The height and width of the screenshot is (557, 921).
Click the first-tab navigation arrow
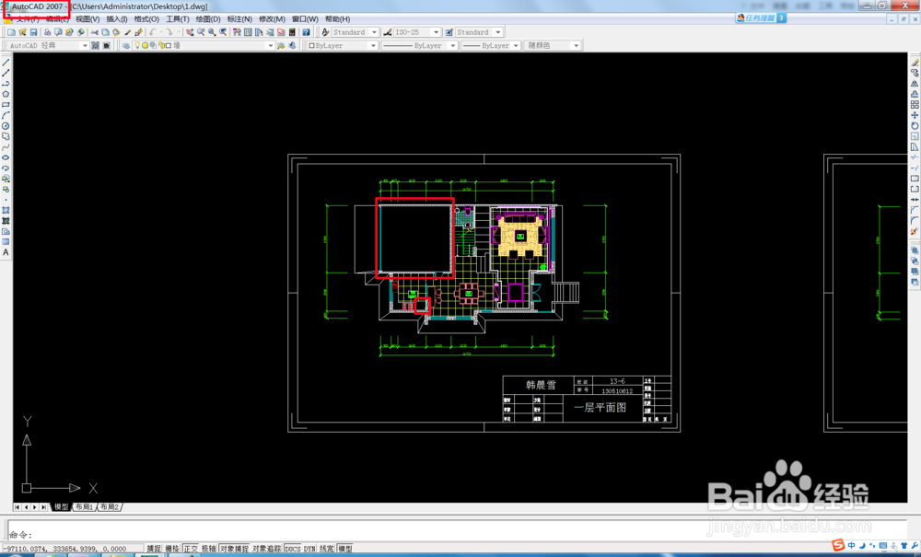17,507
